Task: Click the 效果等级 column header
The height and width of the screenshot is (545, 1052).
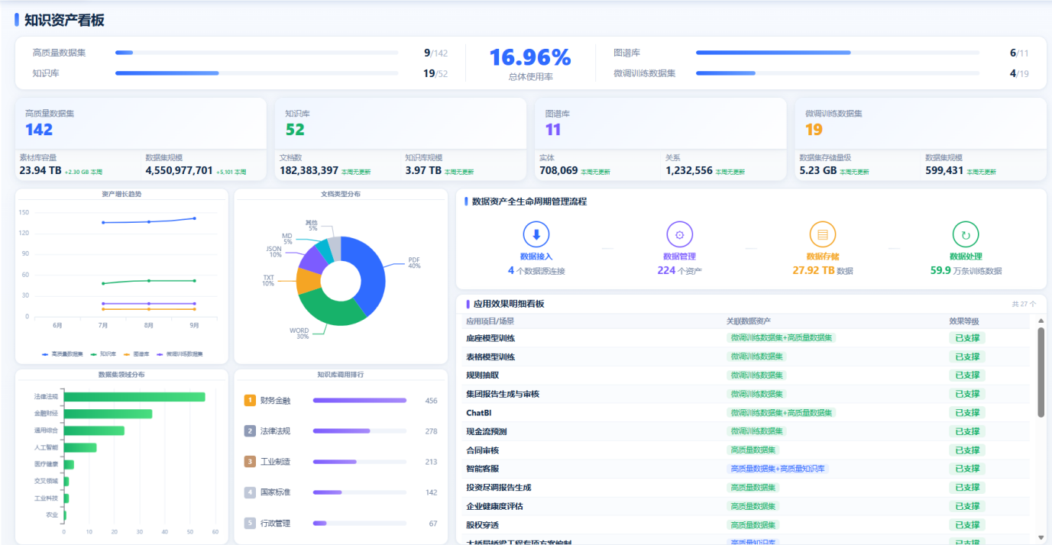Action: pyautogui.click(x=964, y=321)
